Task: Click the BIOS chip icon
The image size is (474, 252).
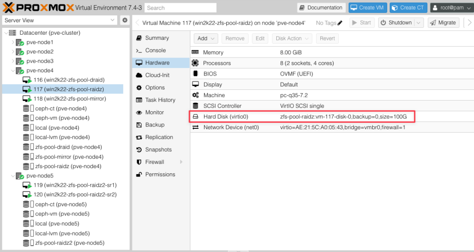Action: click(x=195, y=74)
